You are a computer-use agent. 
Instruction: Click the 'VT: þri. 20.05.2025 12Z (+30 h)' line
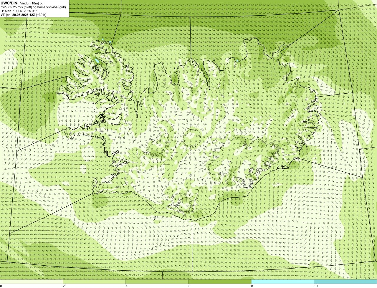coord(24,14)
